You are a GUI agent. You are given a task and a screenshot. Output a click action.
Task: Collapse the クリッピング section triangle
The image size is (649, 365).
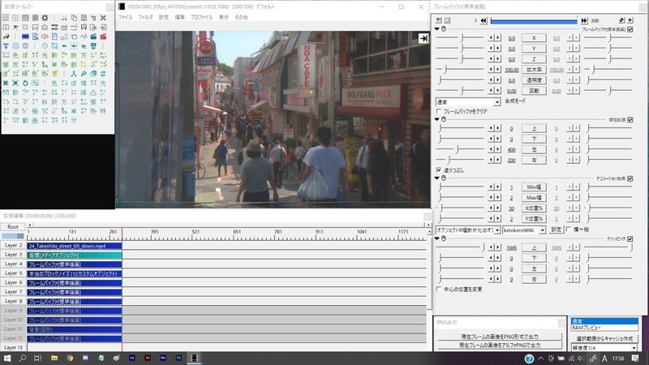point(437,238)
